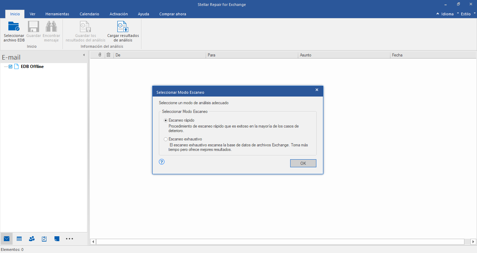The height and width of the screenshot is (253, 477).
Task: Open the contacts view icon
Action: coord(32,239)
